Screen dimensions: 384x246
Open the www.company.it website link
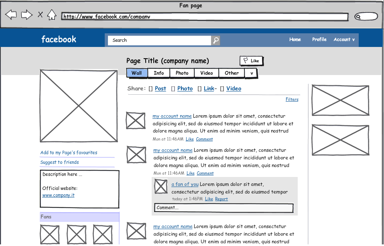click(58, 195)
